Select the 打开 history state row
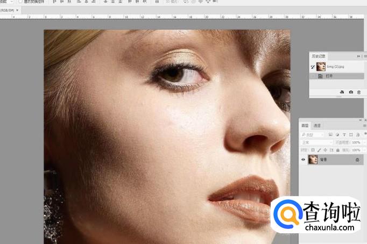Image resolution: width=367 pixels, height=244 pixels. click(337, 76)
